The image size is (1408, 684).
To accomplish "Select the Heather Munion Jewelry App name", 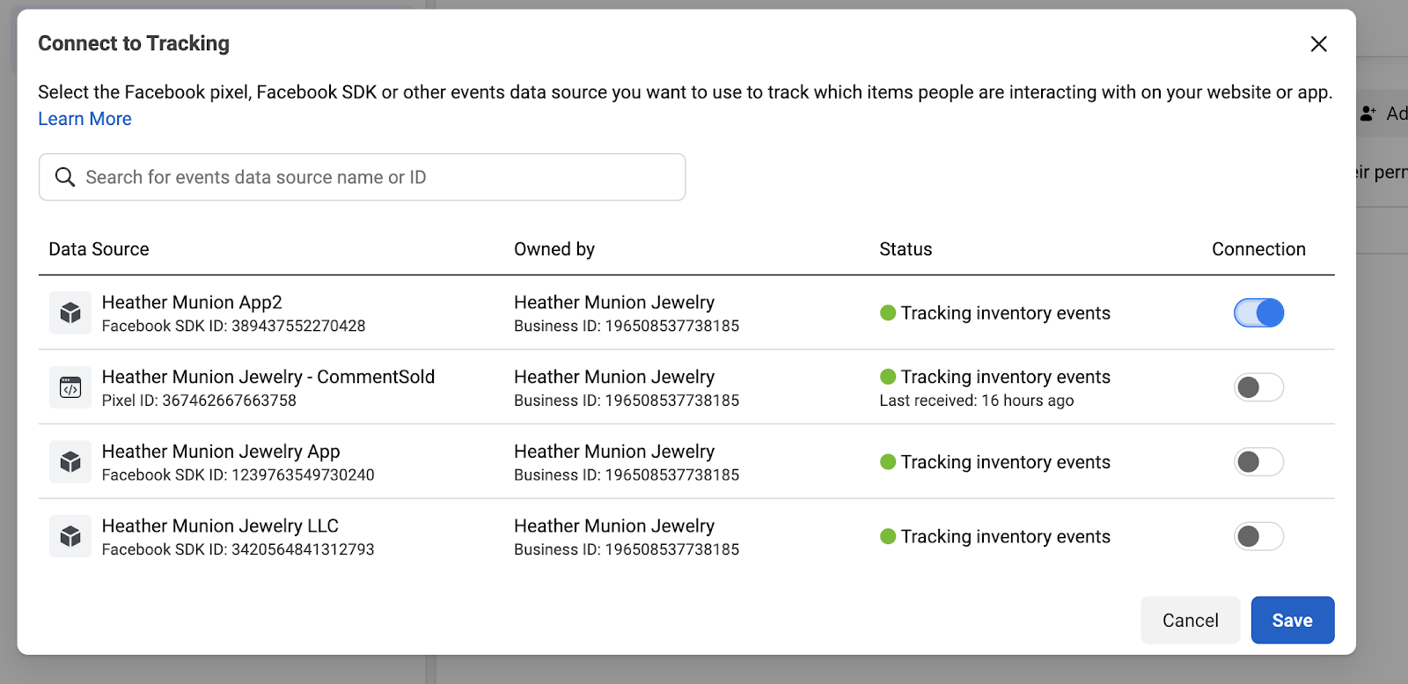I will click(x=221, y=452).
